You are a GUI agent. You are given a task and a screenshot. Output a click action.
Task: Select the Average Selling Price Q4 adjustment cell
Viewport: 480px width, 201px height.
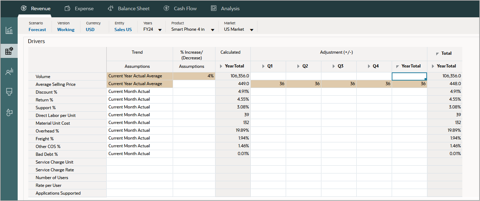(374, 84)
